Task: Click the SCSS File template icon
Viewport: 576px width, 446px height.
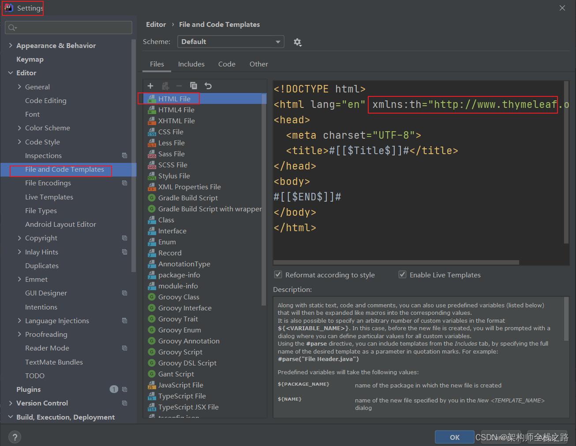Action: pyautogui.click(x=152, y=165)
